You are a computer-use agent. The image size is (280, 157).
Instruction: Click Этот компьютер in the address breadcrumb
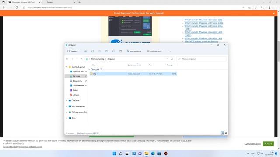pos(98,59)
